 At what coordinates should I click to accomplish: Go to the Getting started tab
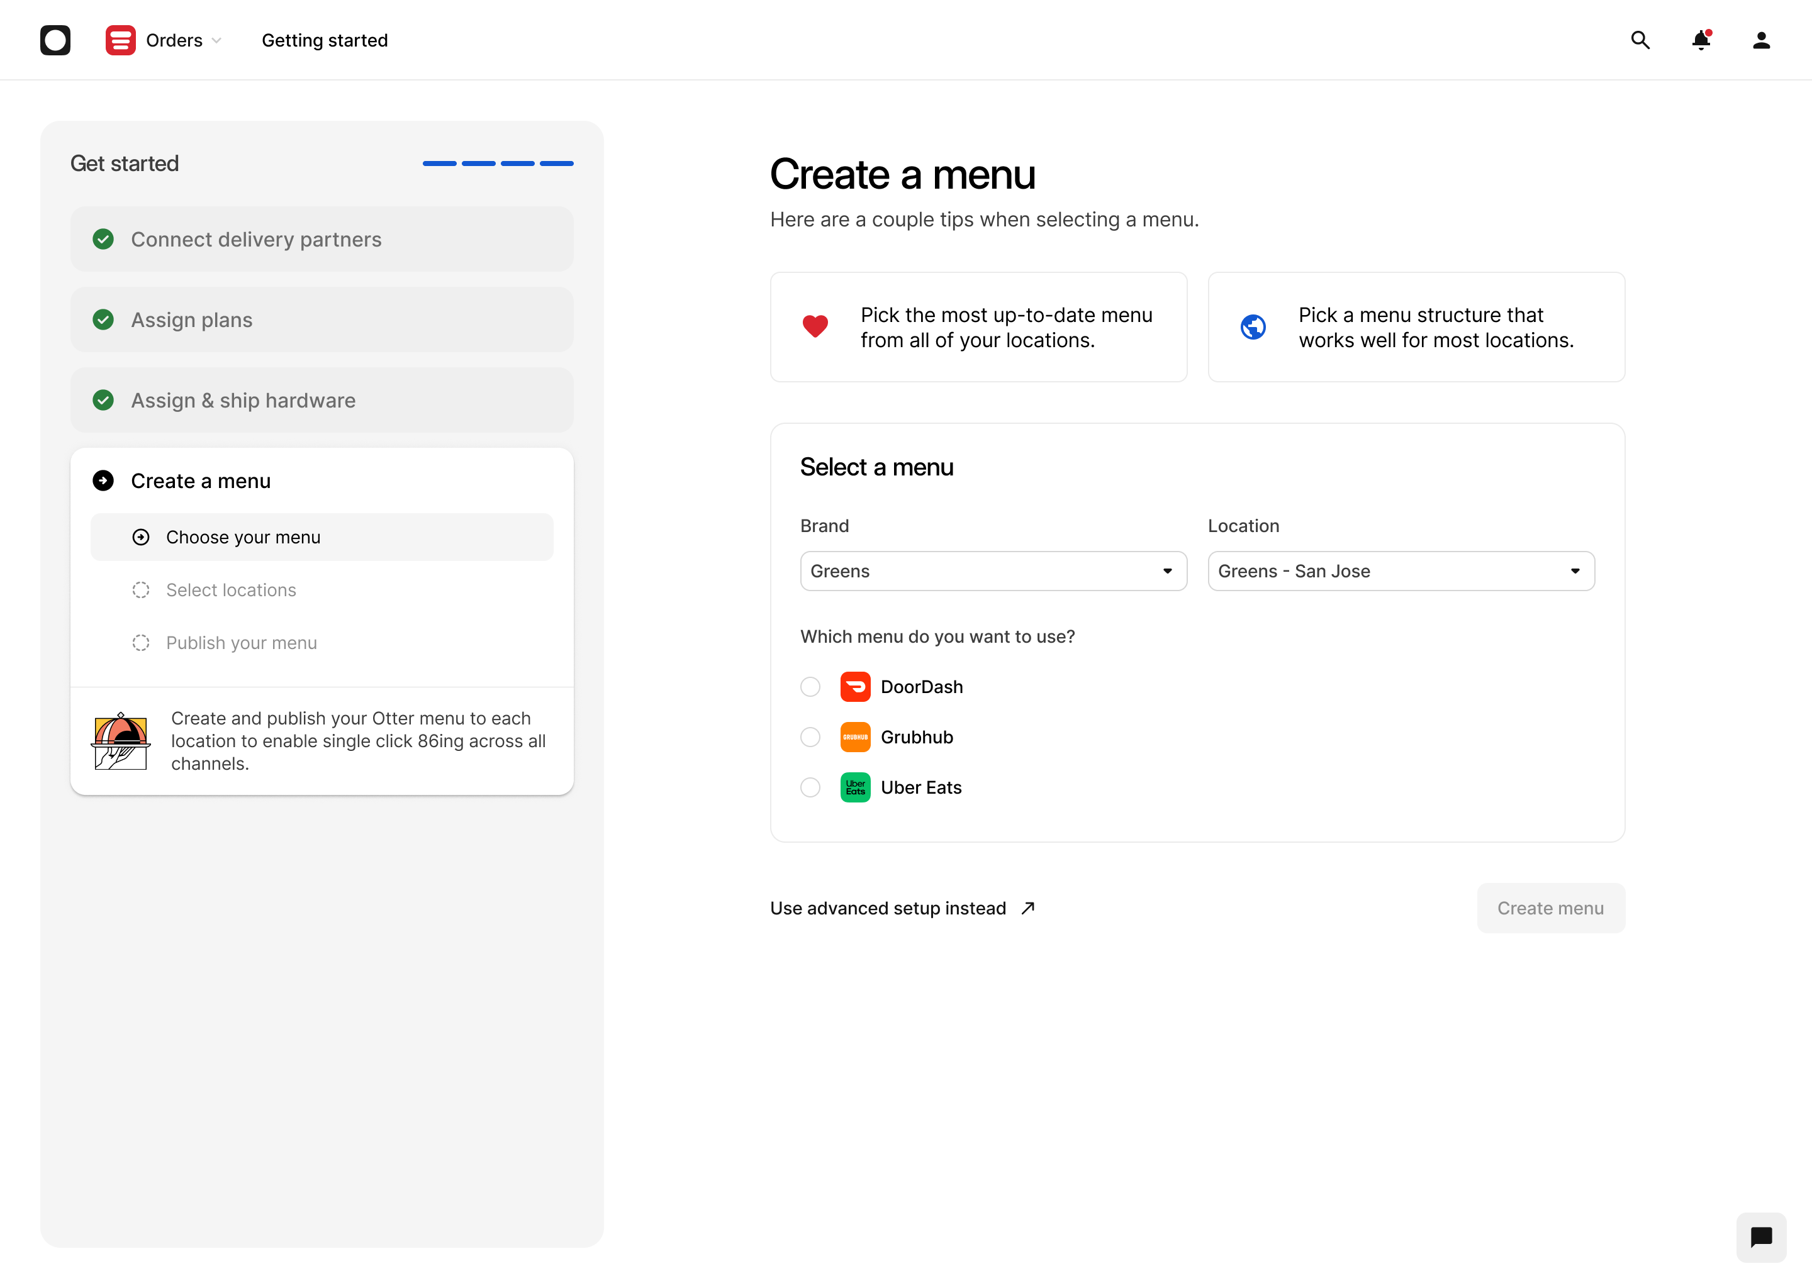(325, 40)
